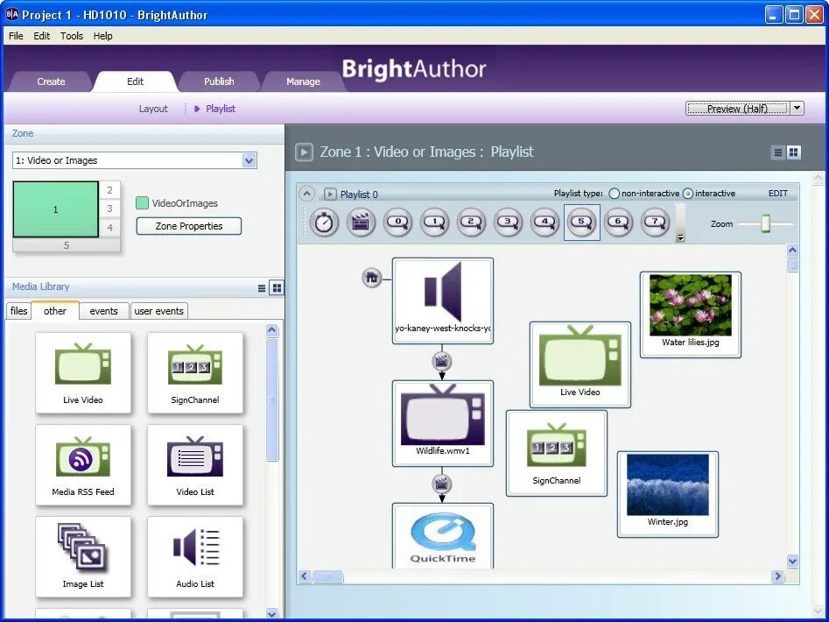Choose the button 5 event icon
The image size is (829, 622).
point(582,223)
